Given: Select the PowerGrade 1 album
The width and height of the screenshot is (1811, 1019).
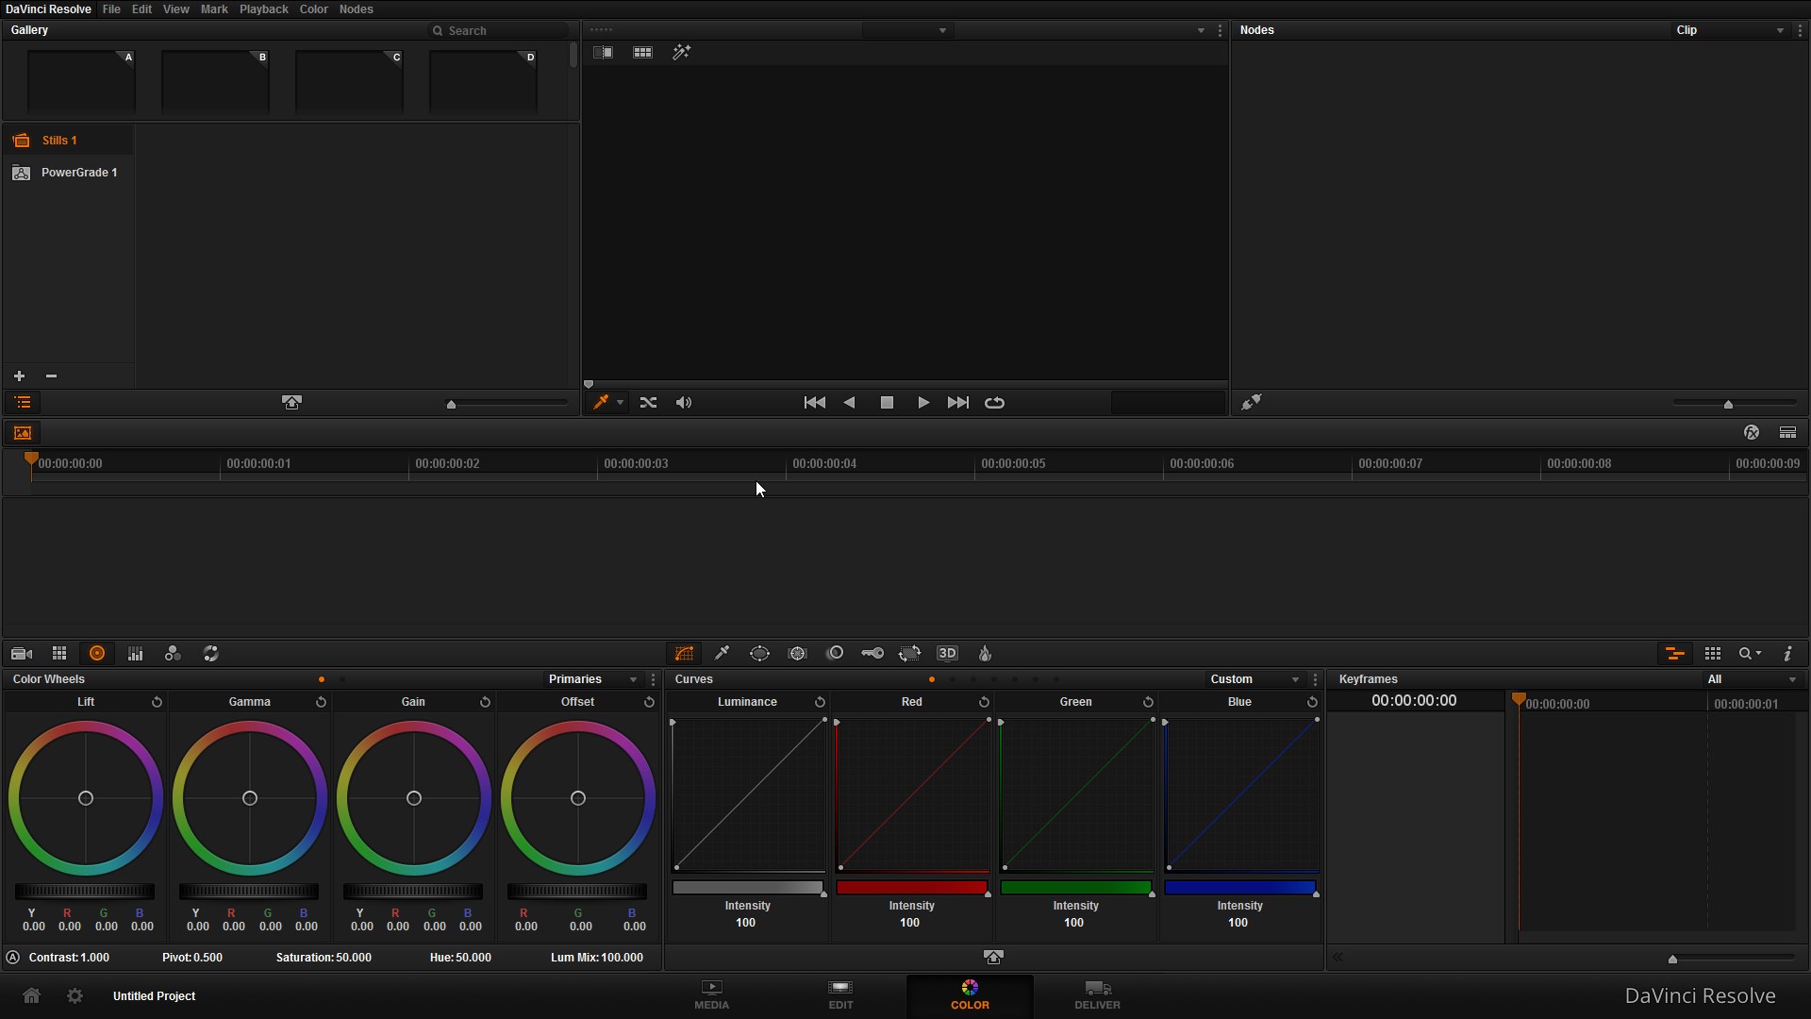Looking at the screenshot, I should [x=68, y=173].
